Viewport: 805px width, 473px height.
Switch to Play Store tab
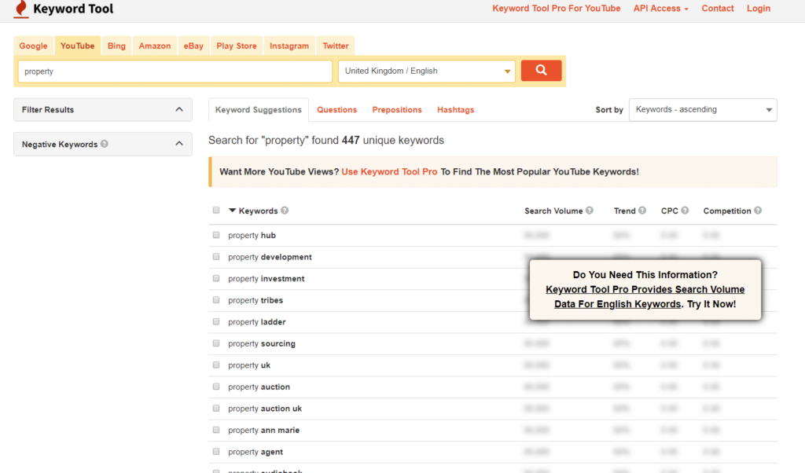(x=236, y=46)
